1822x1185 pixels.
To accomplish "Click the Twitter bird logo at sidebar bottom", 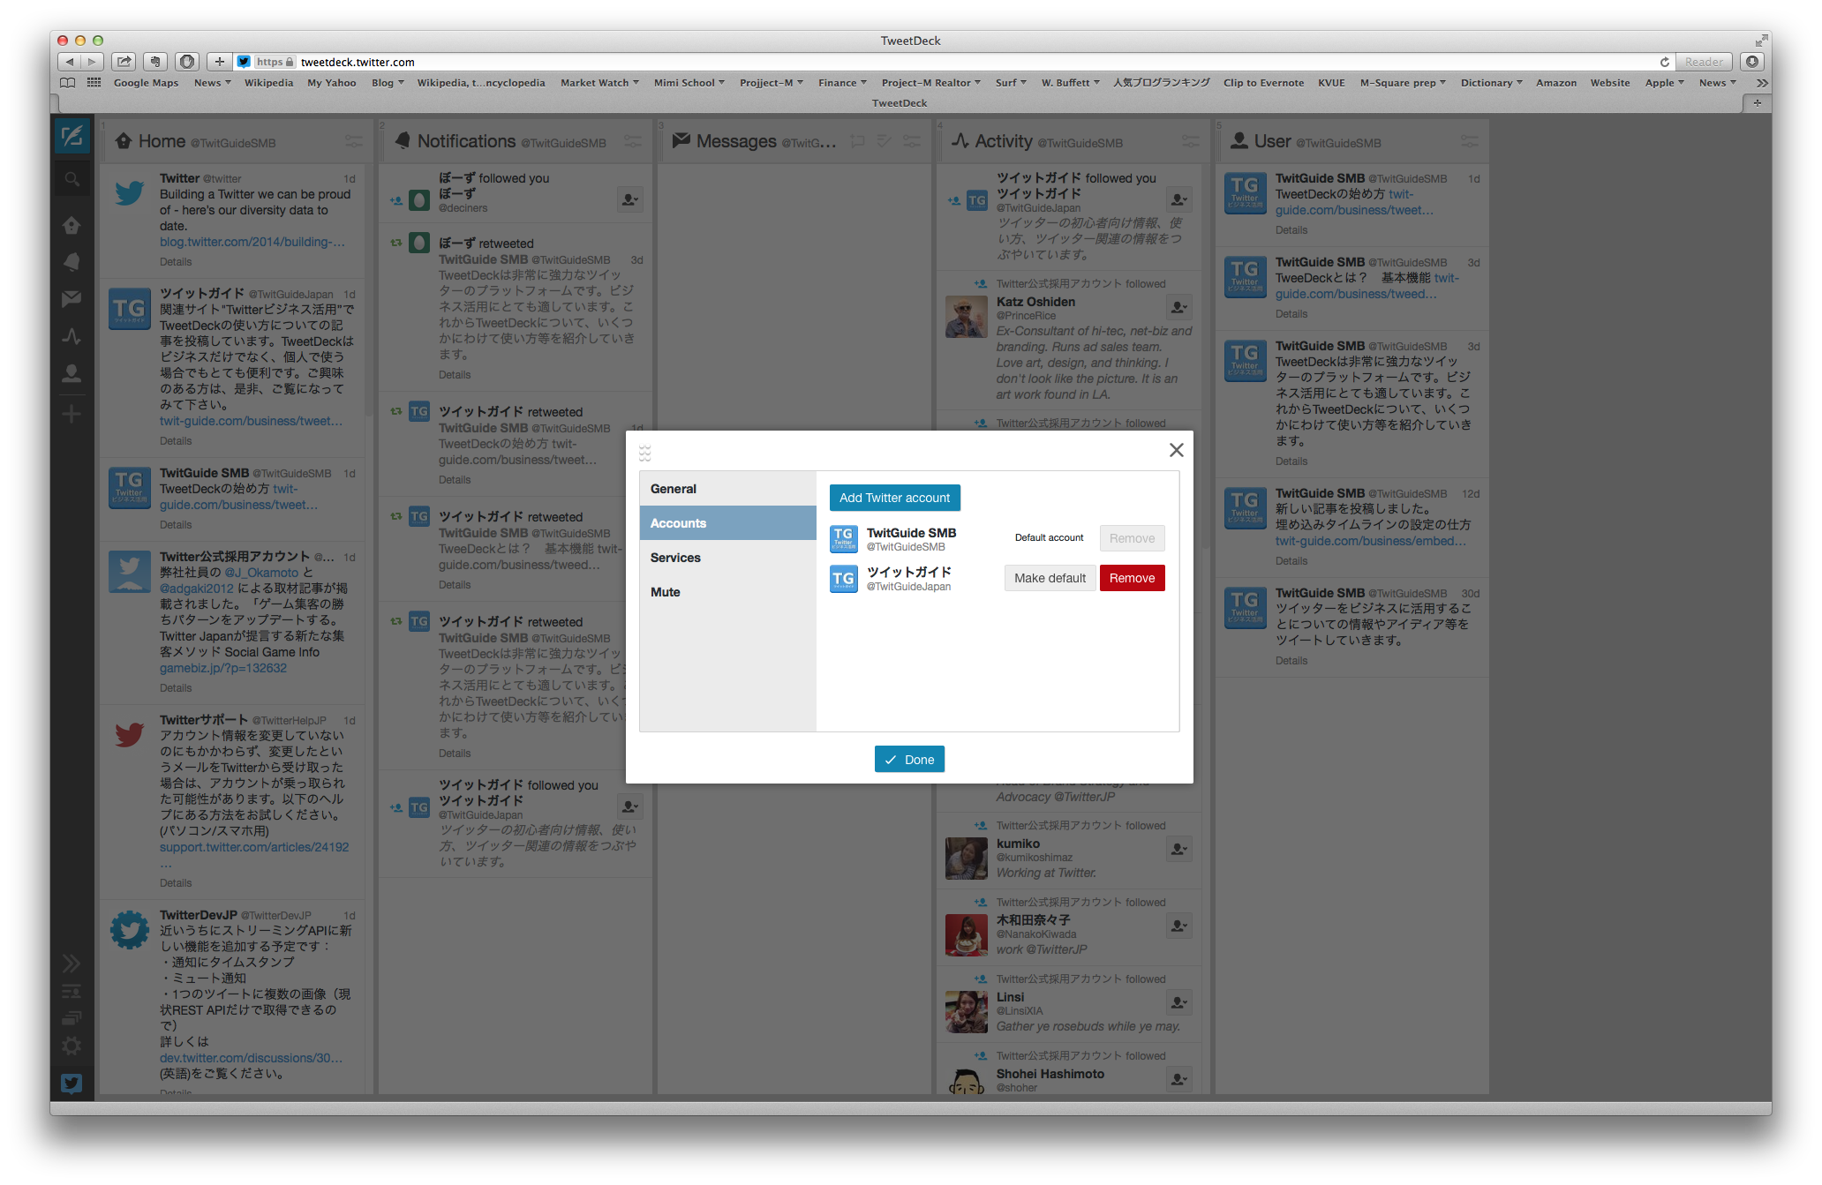I will coord(72,1084).
